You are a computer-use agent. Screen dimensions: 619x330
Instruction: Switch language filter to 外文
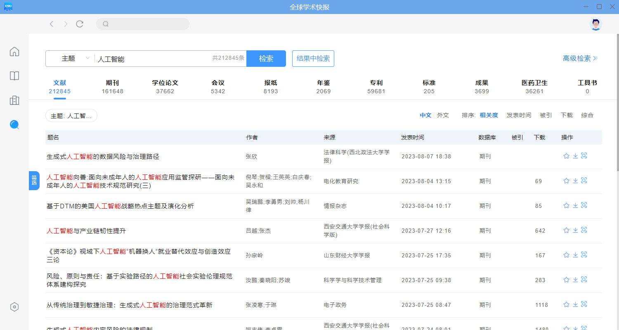[443, 115]
